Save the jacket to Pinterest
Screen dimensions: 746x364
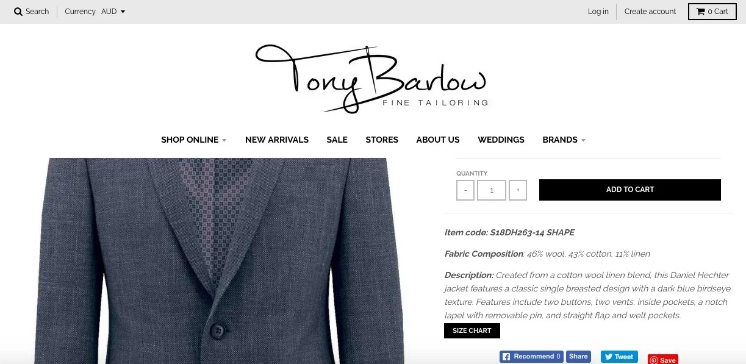662,360
